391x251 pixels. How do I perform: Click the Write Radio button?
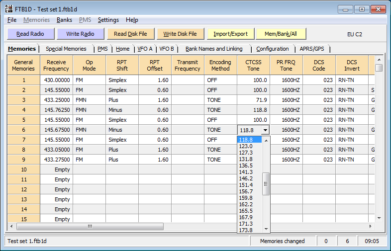[x=80, y=34]
